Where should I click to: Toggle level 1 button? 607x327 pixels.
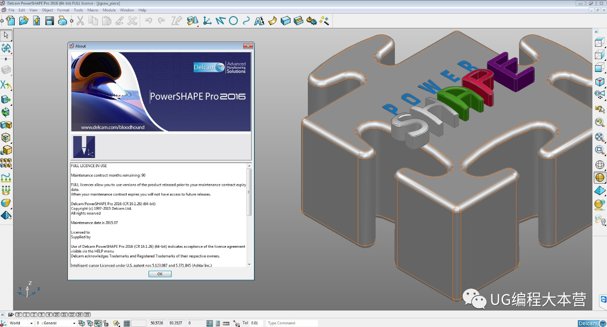coord(27,315)
